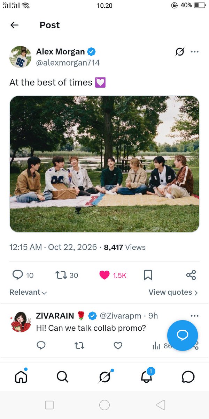
Task: Open Grok tab in bottom navigation
Action: pos(104,377)
